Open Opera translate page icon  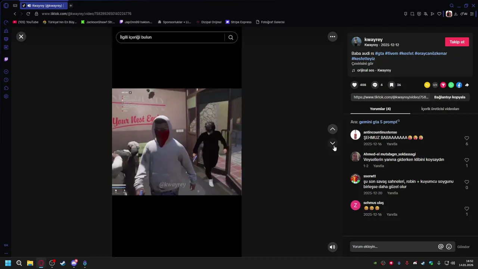[426, 14]
